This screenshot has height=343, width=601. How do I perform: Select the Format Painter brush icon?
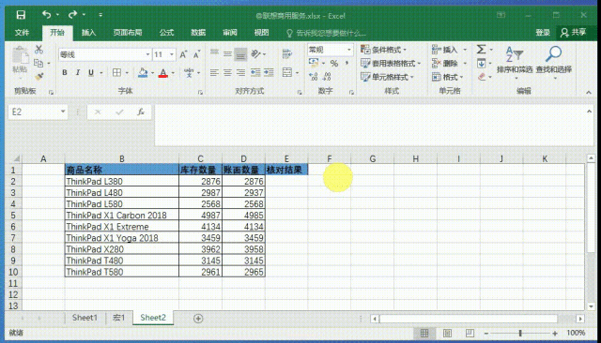39,77
